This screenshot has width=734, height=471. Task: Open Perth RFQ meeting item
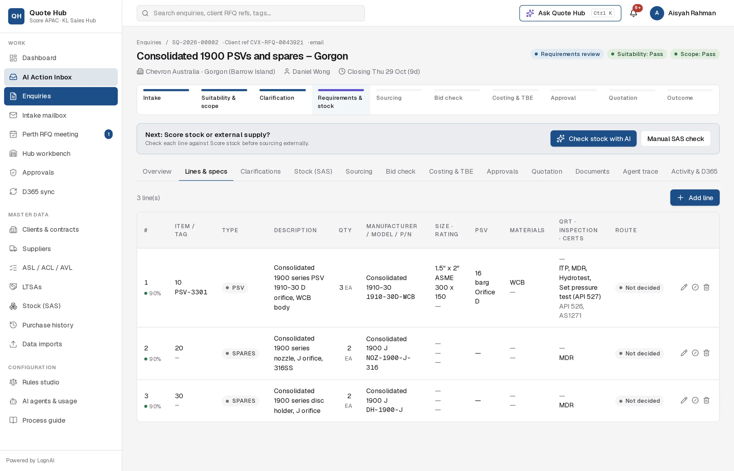pos(61,134)
